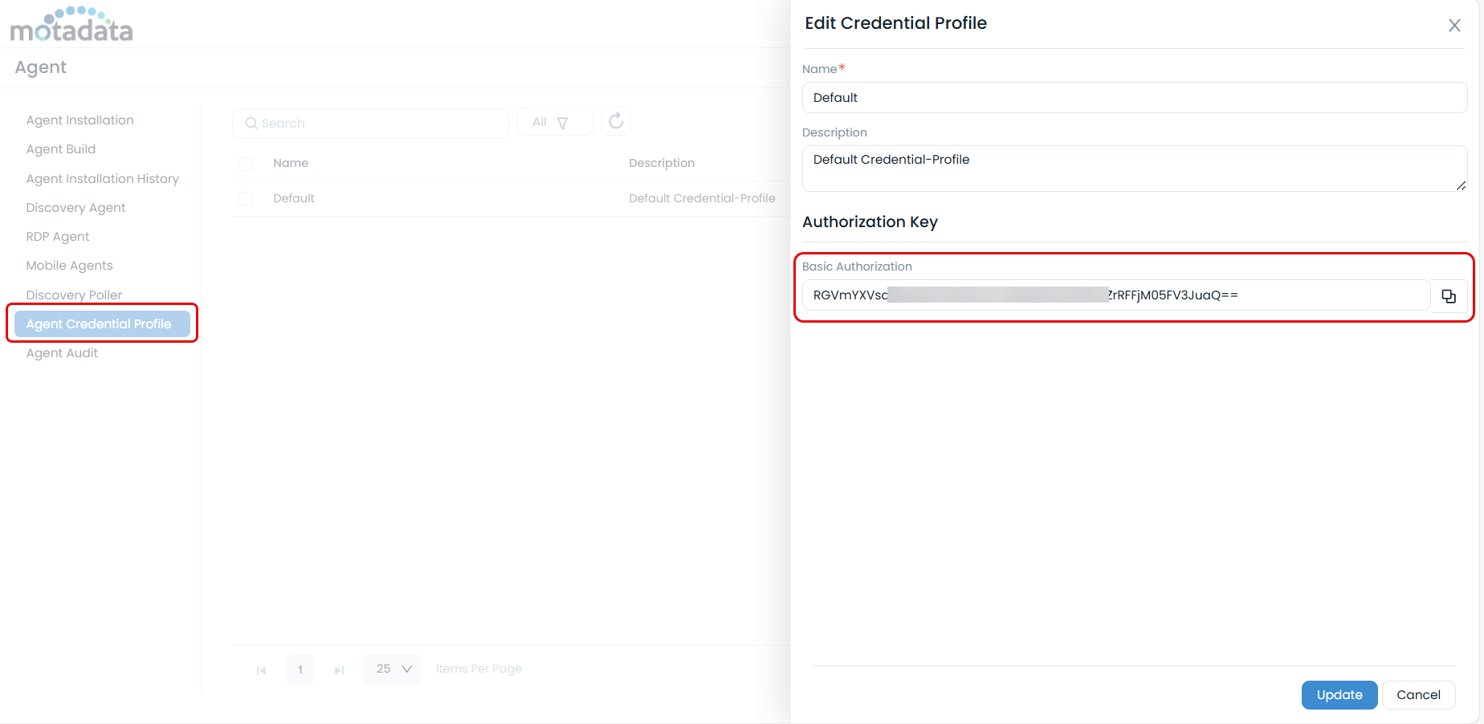Click the Name input field
This screenshot has width=1484, height=724.
pyautogui.click(x=1134, y=98)
